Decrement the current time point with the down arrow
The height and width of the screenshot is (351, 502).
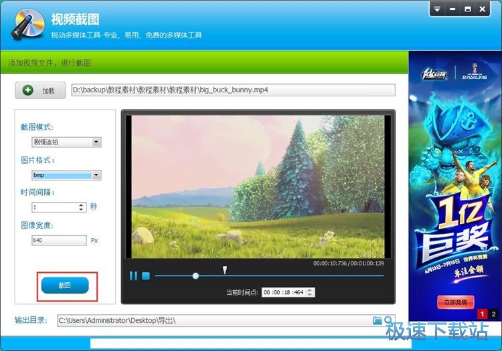[310, 294]
